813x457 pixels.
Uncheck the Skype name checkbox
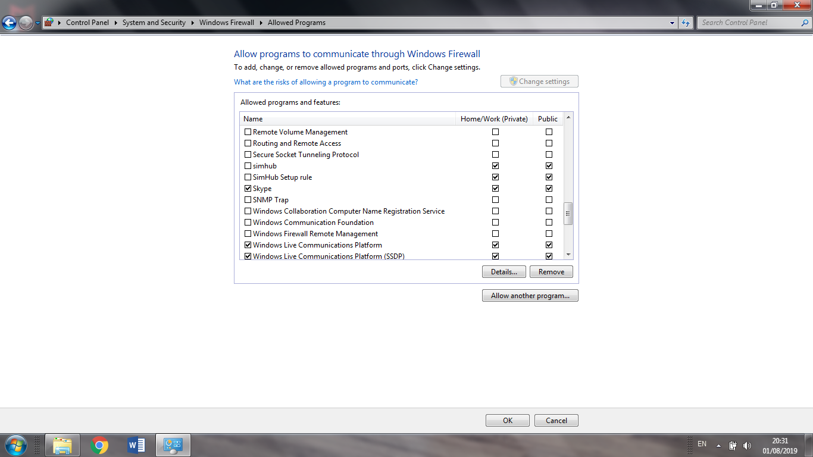click(248, 189)
